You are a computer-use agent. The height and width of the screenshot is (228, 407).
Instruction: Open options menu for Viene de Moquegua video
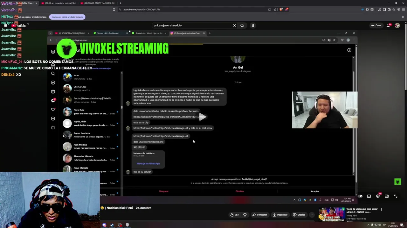[x=381, y=210]
